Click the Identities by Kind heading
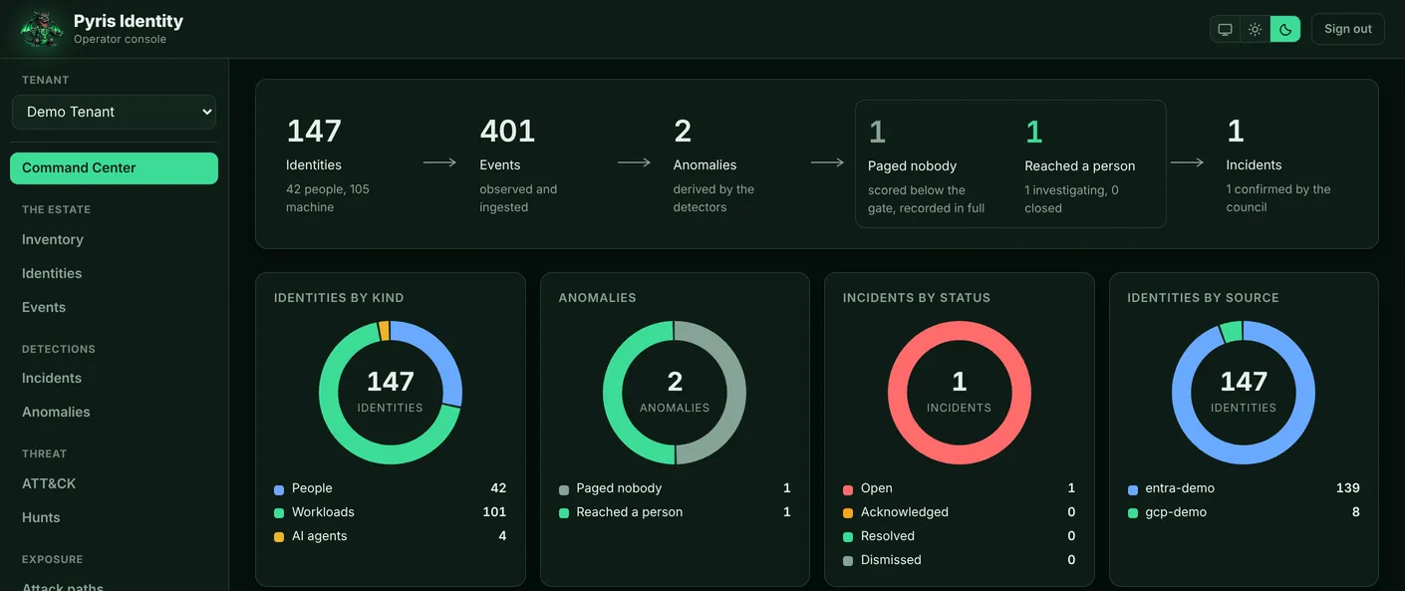This screenshot has width=1405, height=591. 339,298
